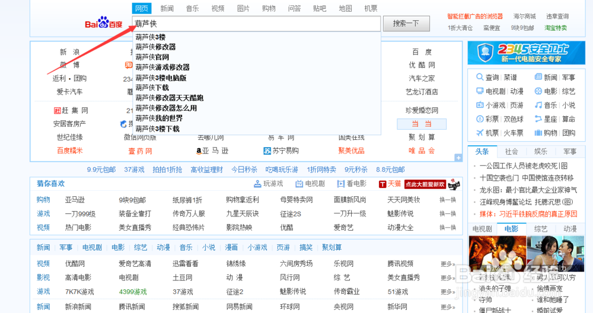Click the 天猫 Tmall icon
This screenshot has width=593, height=313.
click(382, 184)
